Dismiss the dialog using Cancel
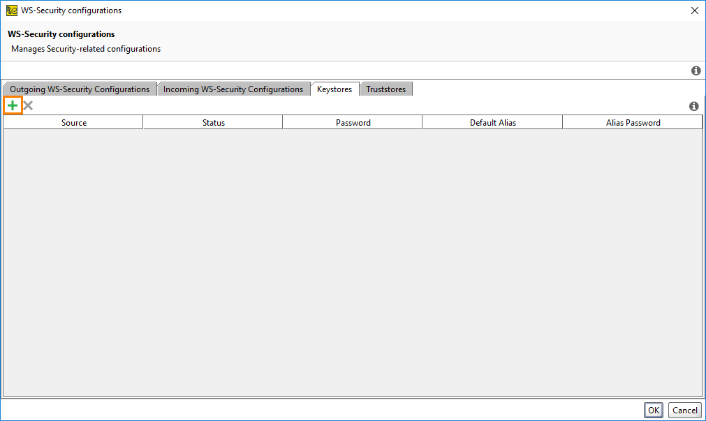This screenshot has height=421, width=706. [684, 410]
